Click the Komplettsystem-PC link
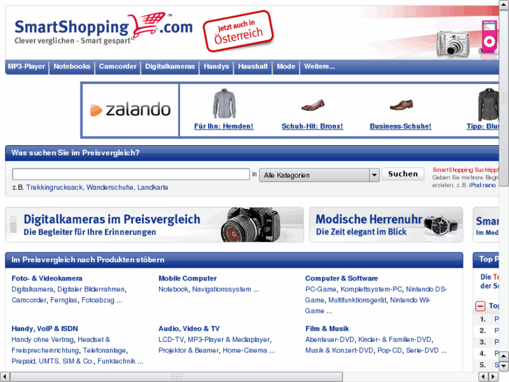 tap(371, 289)
